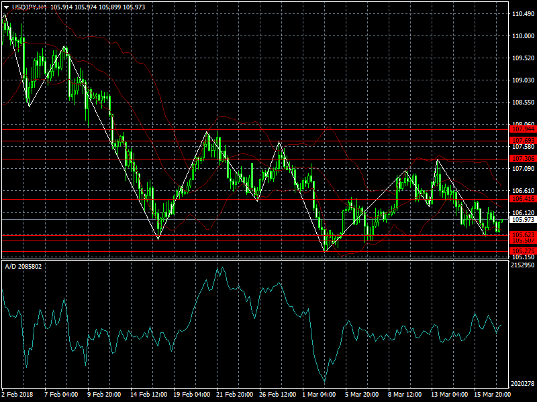Click the 1 Mar 04:00 time label

(x=319, y=395)
